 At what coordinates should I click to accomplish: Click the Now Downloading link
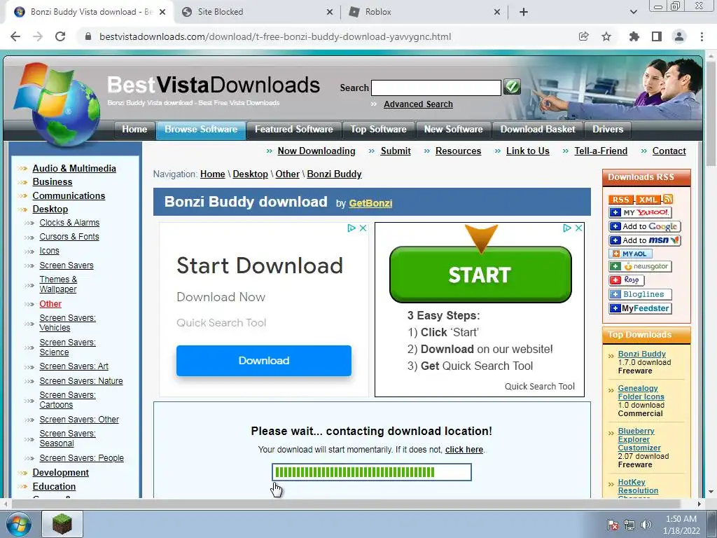point(316,151)
